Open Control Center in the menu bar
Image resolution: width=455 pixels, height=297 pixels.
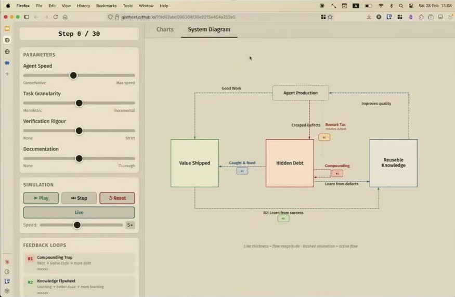[x=411, y=6]
